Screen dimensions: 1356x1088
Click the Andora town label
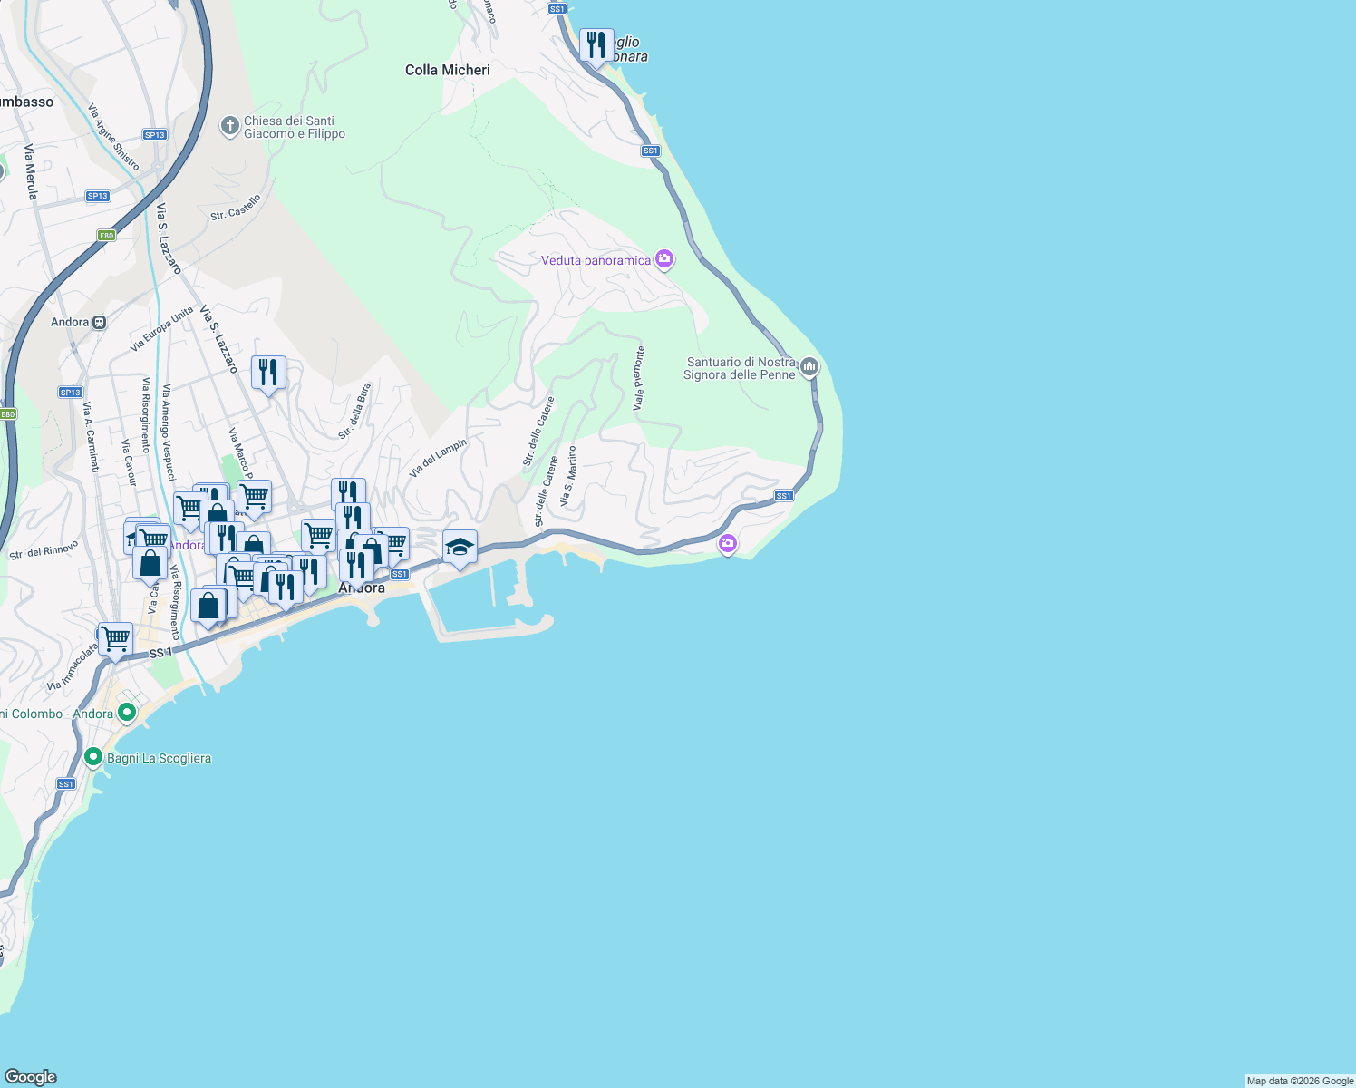[x=362, y=588]
